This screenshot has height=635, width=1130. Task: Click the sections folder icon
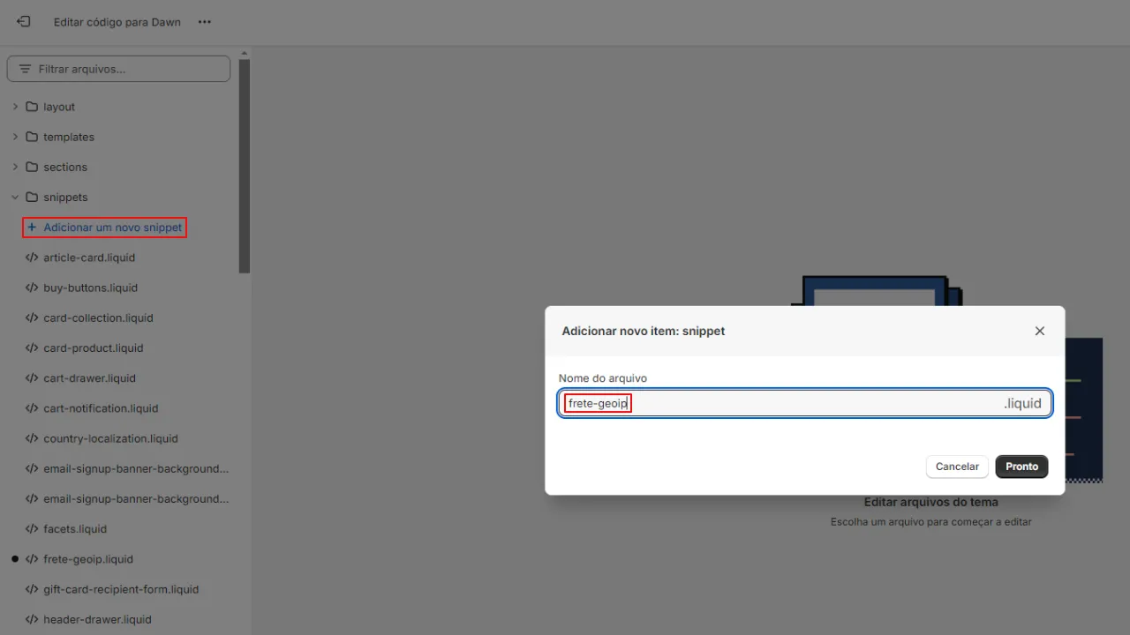[x=32, y=167]
